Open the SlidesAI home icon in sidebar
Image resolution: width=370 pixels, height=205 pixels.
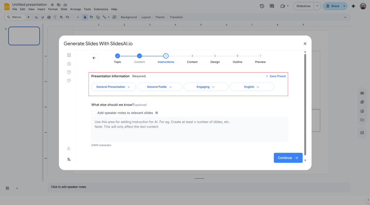coord(69,64)
